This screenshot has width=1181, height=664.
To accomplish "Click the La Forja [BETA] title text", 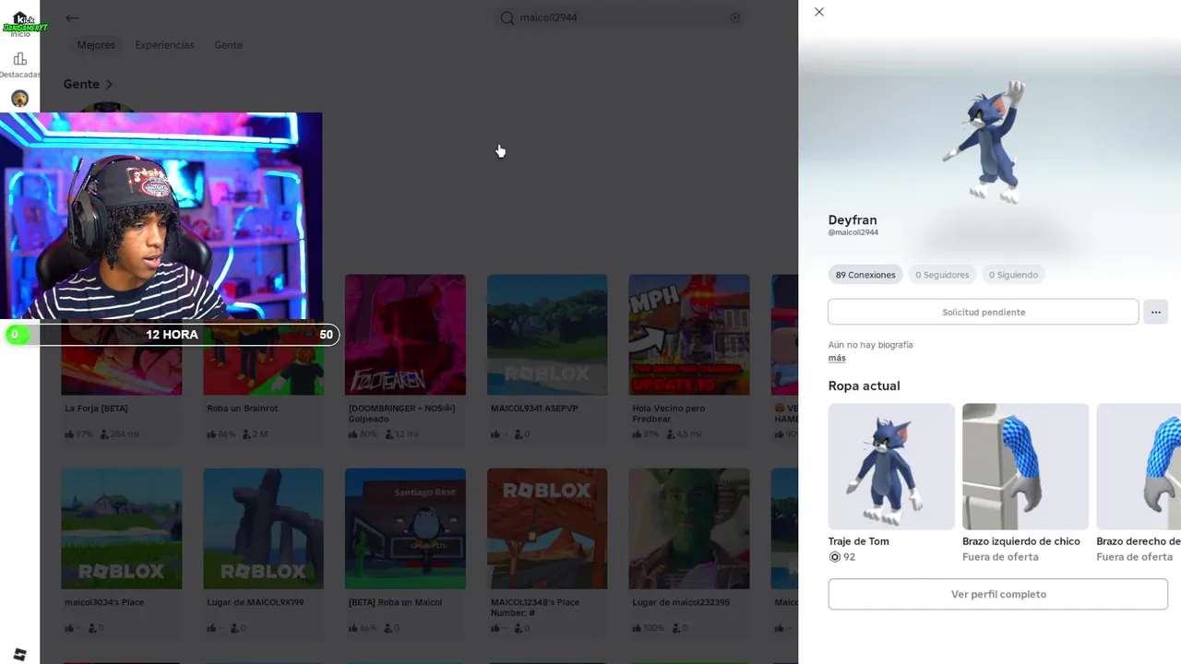I will tap(96, 409).
